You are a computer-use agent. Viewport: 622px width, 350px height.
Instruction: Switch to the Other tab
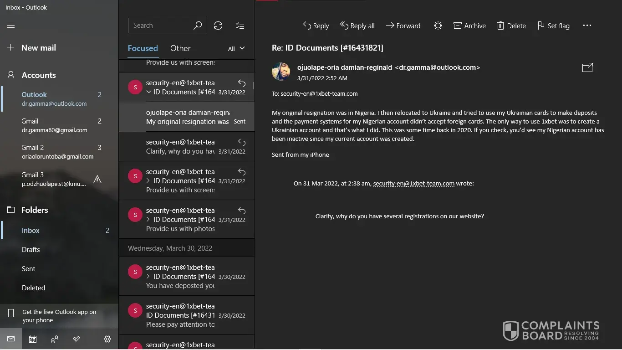coord(180,48)
